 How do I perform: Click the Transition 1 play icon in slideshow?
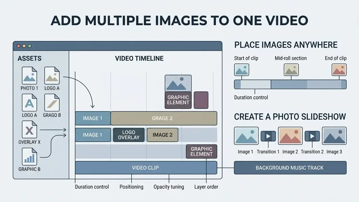pos(268,136)
